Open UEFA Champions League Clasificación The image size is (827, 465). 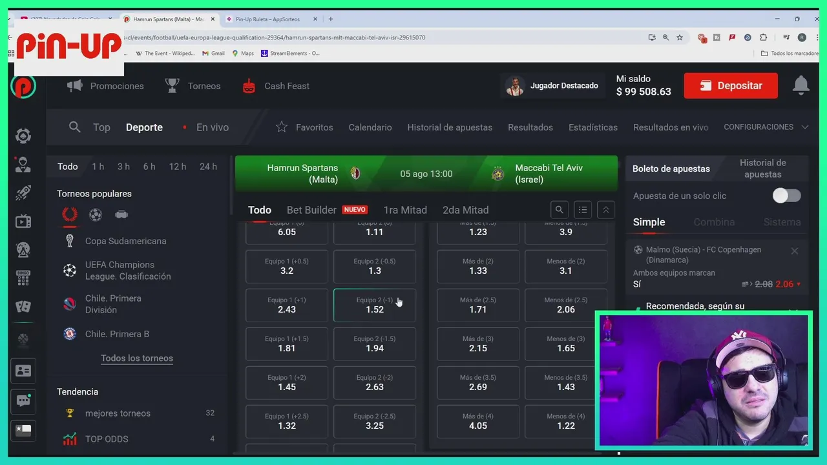click(x=128, y=271)
